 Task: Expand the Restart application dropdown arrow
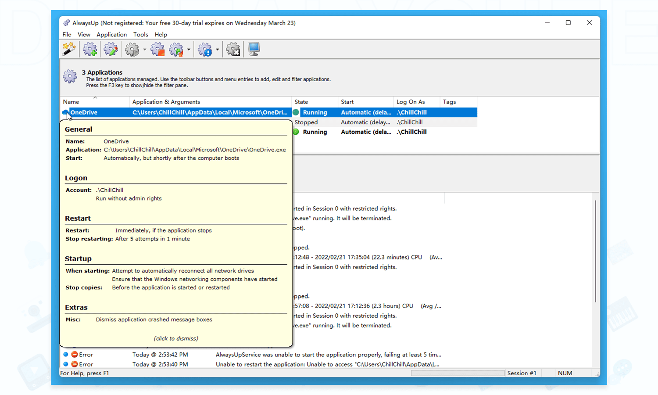pyautogui.click(x=189, y=50)
